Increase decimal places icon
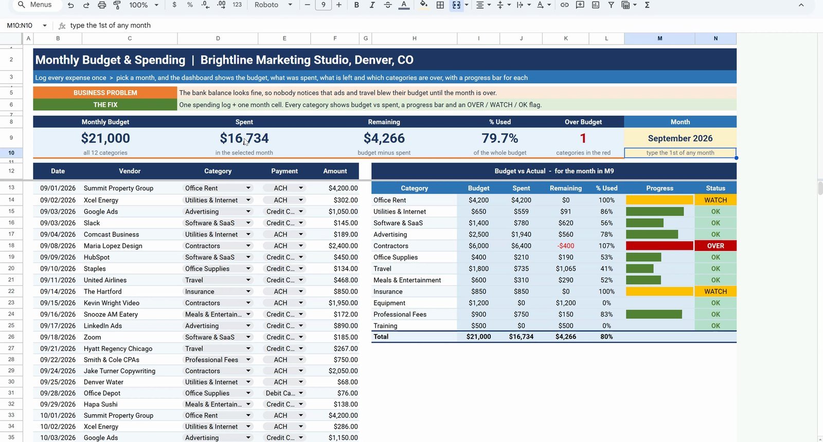This screenshot has height=442, width=823. [x=221, y=5]
